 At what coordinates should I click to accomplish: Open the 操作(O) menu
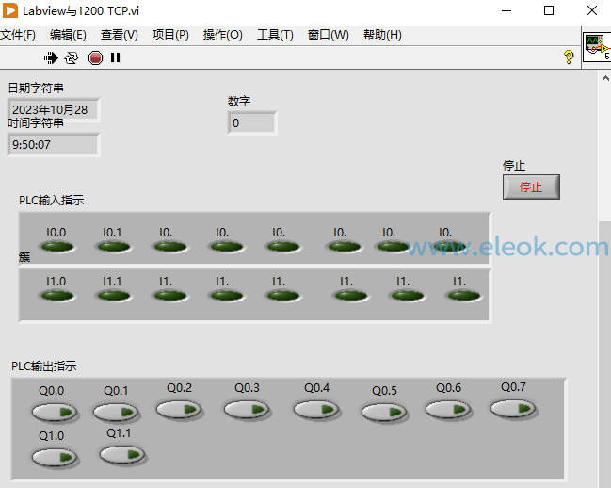coord(222,35)
